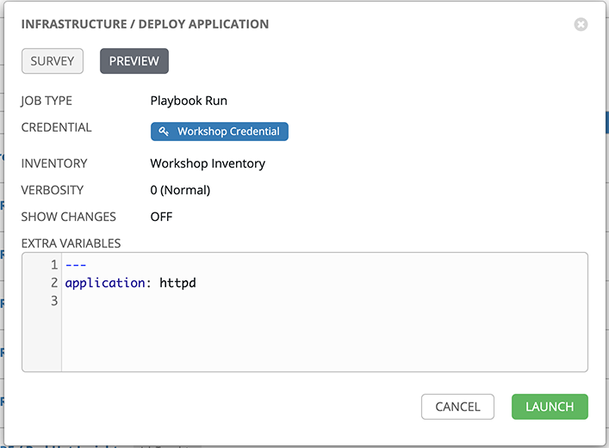Screen dimensions: 609x448
Task: Click the Show Changes OFF value
Action: click(161, 217)
